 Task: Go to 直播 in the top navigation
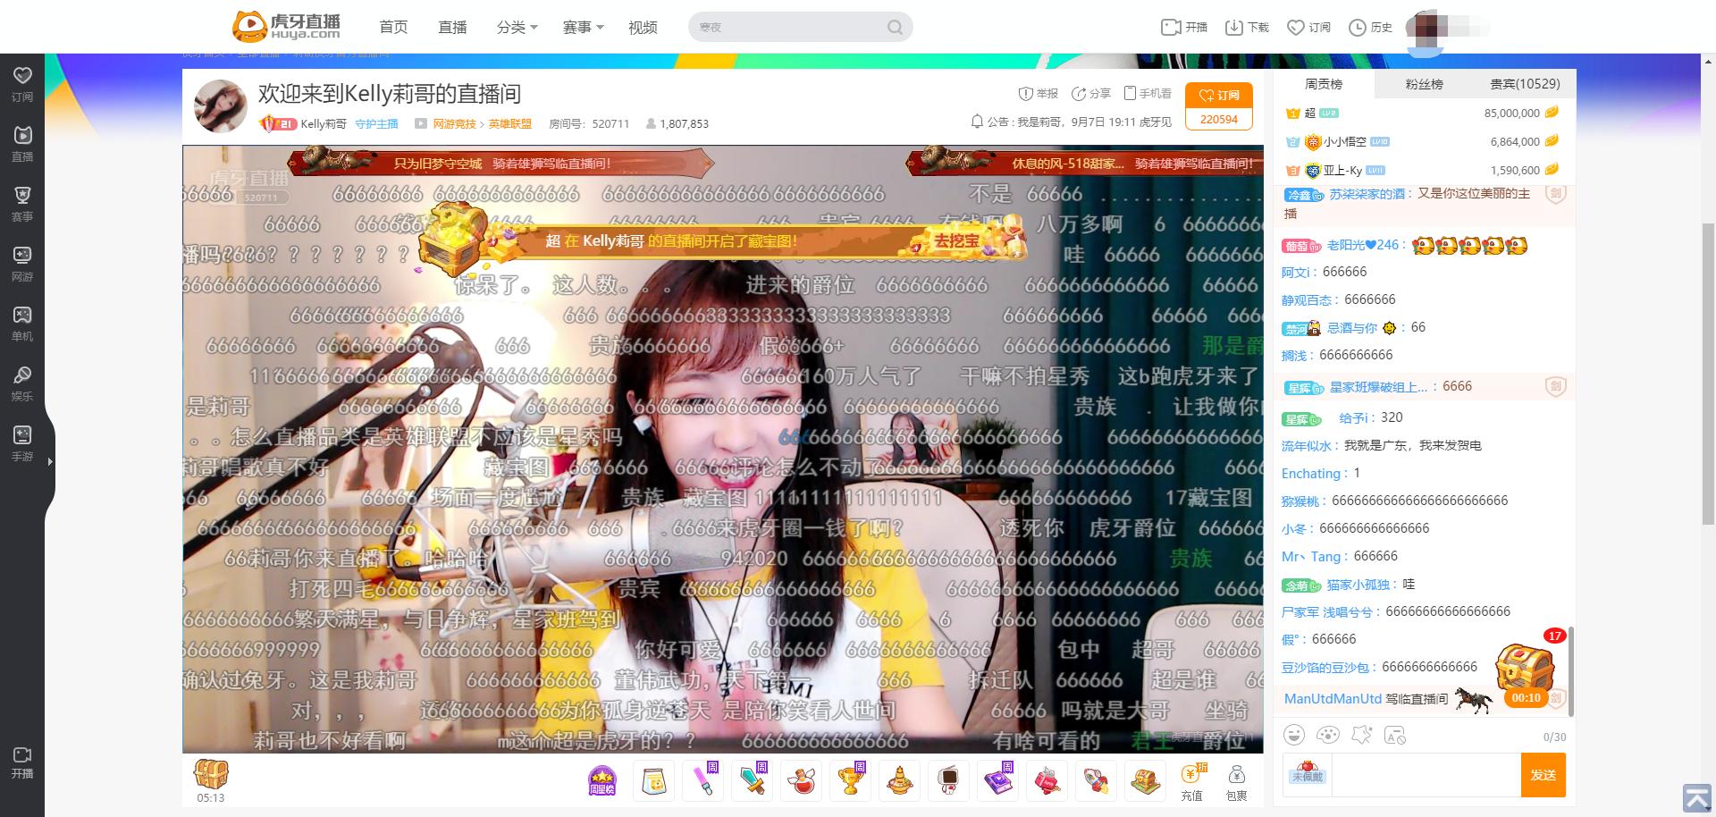coord(452,27)
